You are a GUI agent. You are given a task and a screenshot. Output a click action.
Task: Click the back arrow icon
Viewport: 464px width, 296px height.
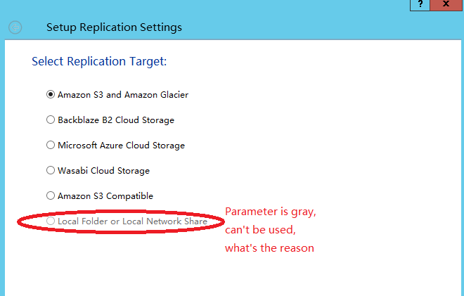15,27
